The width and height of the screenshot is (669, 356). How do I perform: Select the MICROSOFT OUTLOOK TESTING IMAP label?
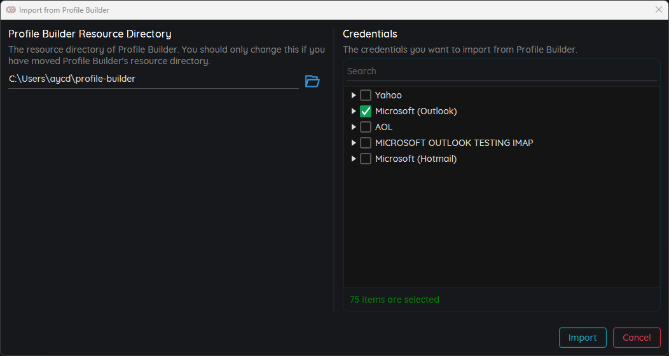(454, 143)
